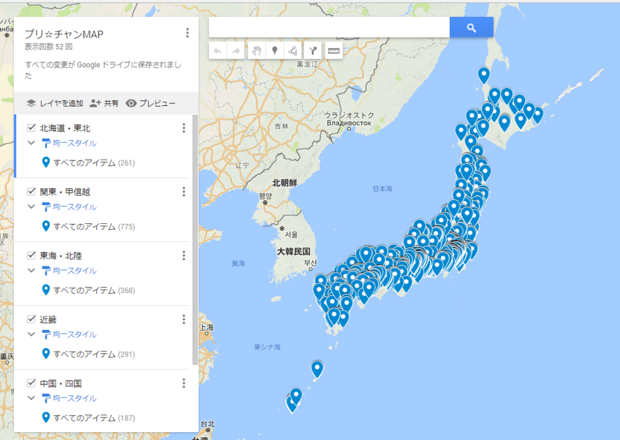Select the draw line tool
The width and height of the screenshot is (620, 440).
pyautogui.click(x=293, y=51)
